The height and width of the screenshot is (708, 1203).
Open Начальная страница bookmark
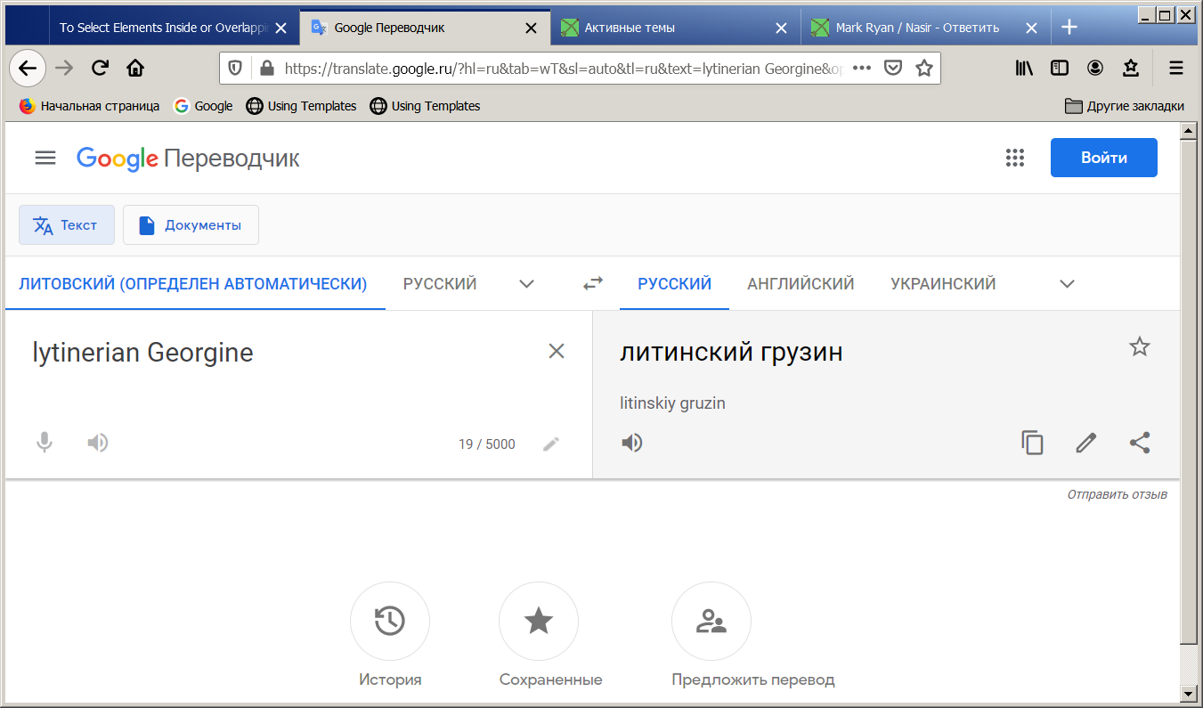pos(89,106)
